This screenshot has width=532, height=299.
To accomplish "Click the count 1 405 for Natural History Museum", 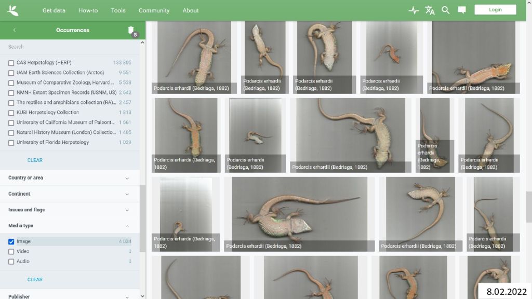I will click(x=125, y=132).
